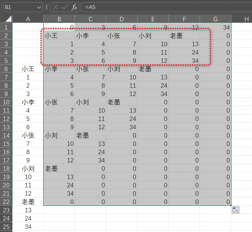This screenshot has width=252, height=232.
Task: Click cell E6 containing 老墨
Action: pyautogui.click(x=153, y=69)
